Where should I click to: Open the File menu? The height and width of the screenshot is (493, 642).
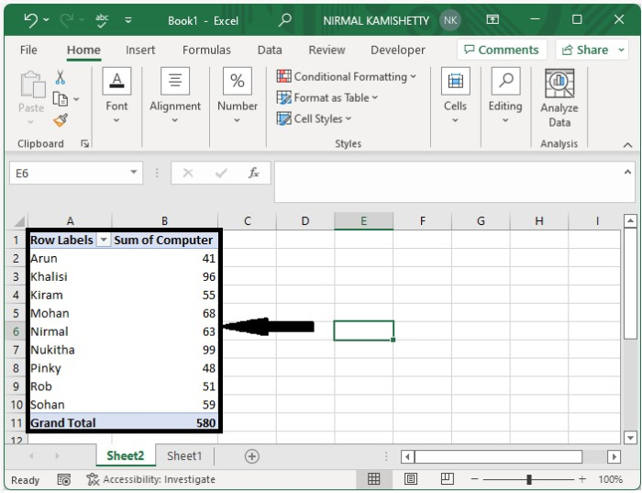tap(28, 50)
